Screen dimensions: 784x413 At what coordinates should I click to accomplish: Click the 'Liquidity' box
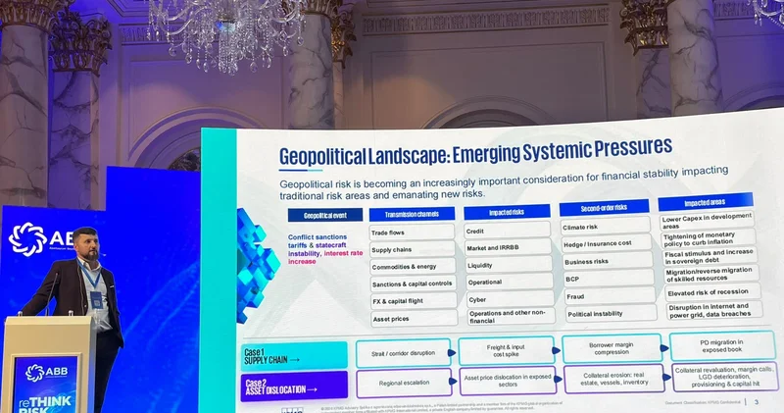tap(509, 265)
